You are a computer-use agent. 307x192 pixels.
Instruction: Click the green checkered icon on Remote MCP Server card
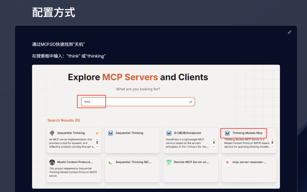[x=169, y=162]
